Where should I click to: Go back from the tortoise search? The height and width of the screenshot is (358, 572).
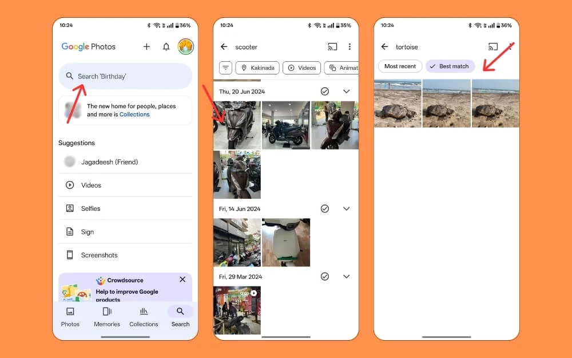tap(384, 47)
